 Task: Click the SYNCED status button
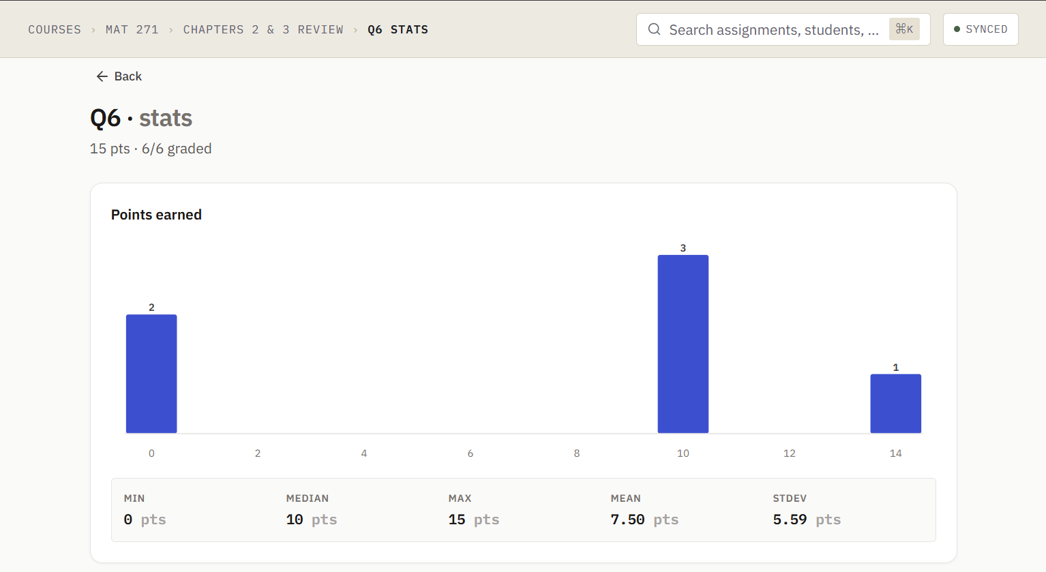tap(981, 29)
